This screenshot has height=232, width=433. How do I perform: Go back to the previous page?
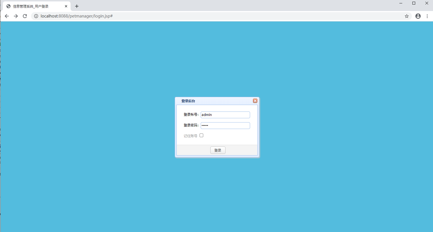point(7,16)
